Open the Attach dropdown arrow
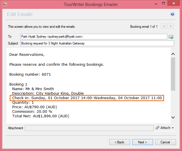The height and width of the screenshot is (151, 182). coord(173,128)
